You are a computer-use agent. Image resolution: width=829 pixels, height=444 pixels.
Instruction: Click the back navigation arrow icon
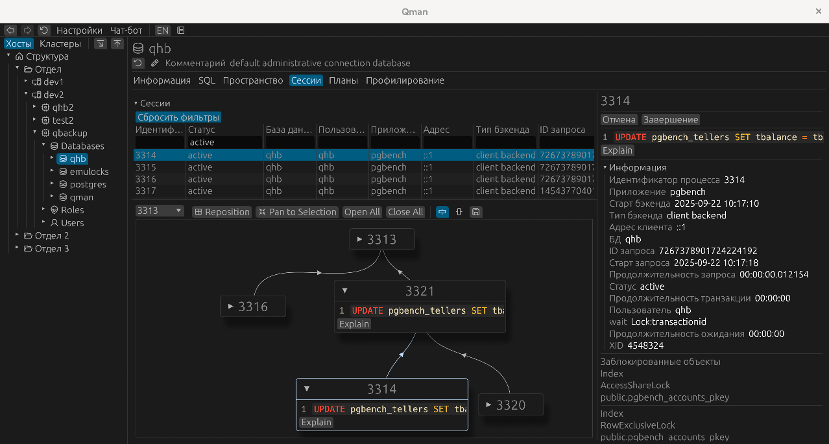(x=10, y=30)
